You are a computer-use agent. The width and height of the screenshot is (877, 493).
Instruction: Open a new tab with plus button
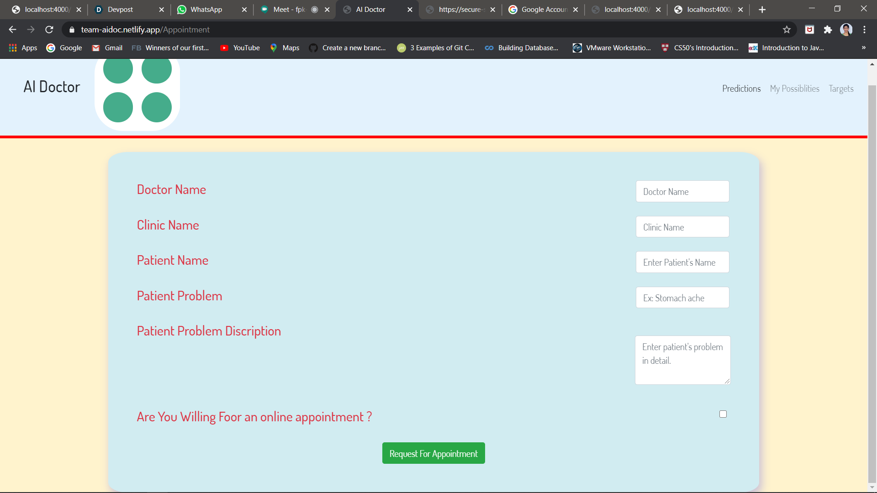point(762,10)
